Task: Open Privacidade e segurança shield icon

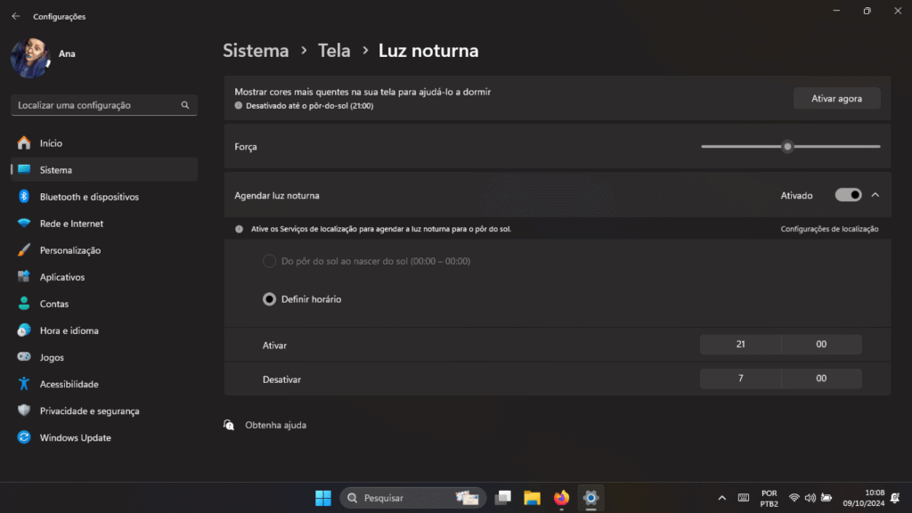Action: tap(24, 411)
